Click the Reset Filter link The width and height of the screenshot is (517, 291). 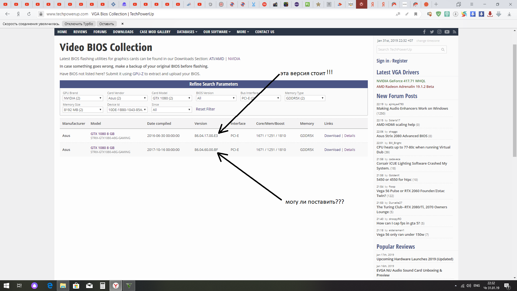point(205,109)
